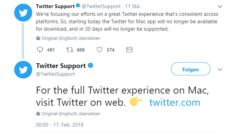
Task: Open Twitter Support avatar in second tweet
Action: 23,70
